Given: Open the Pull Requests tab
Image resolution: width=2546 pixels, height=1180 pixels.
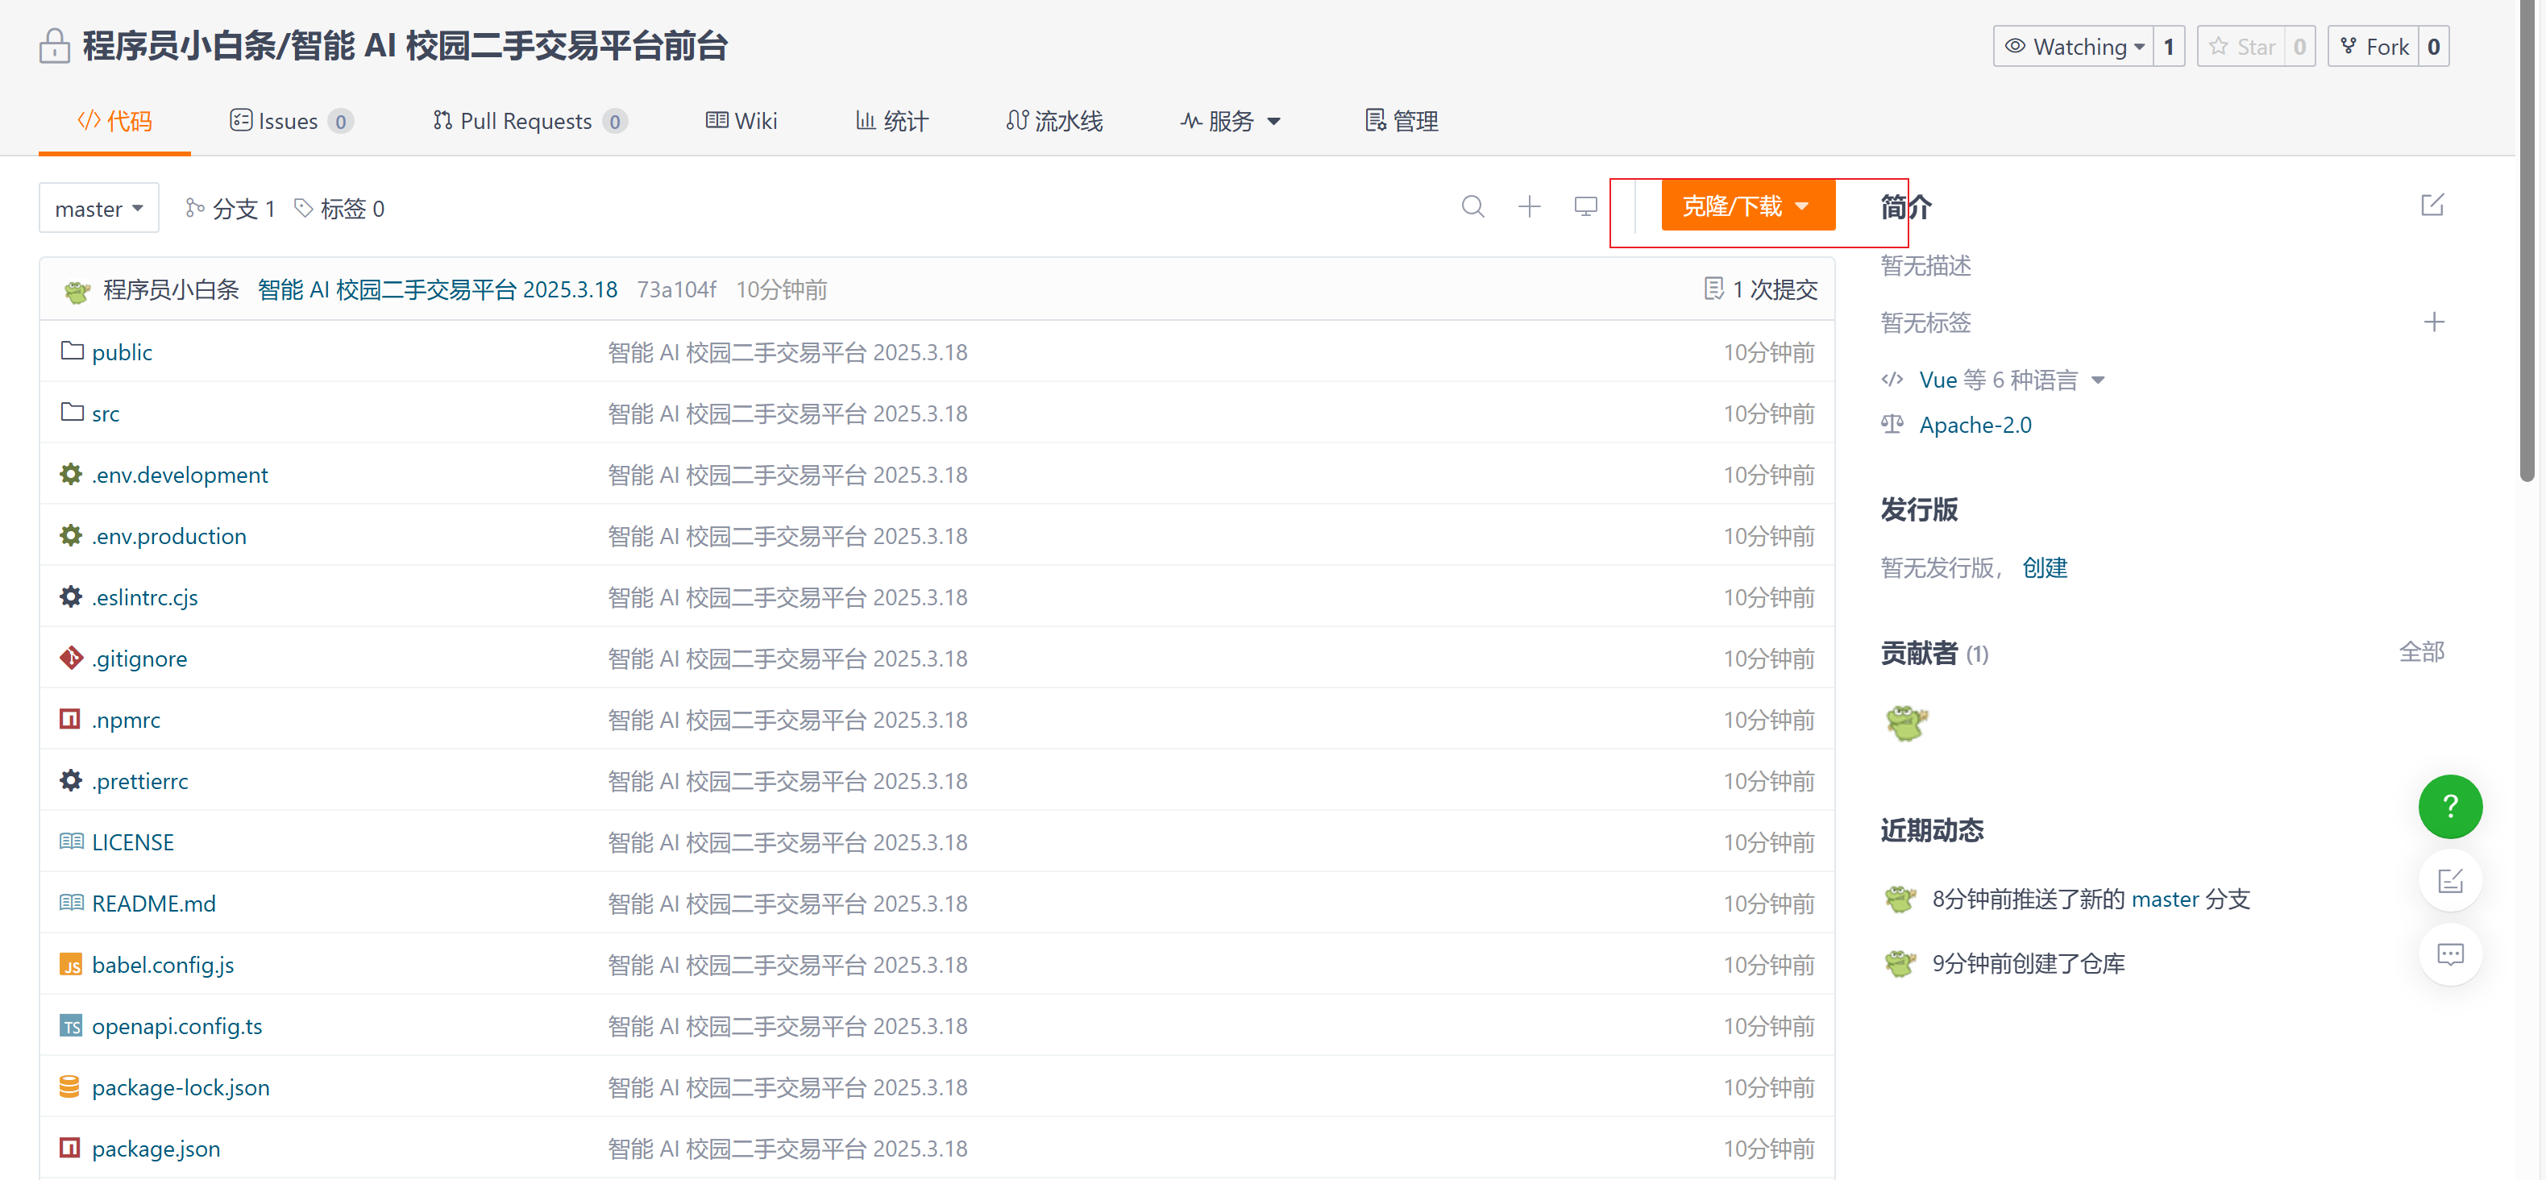Looking at the screenshot, I should click(529, 121).
